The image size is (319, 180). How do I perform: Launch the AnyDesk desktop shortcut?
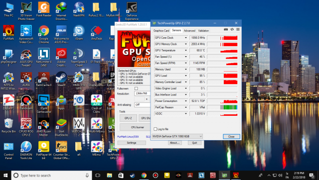[96, 32]
